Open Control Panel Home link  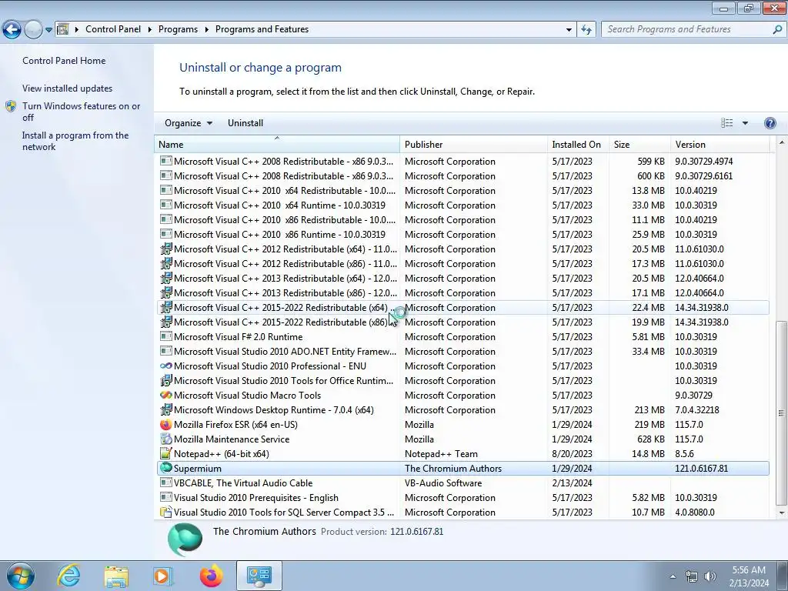(x=64, y=61)
